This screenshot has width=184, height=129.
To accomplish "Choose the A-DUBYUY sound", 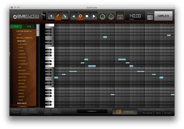I will pos(22,57).
